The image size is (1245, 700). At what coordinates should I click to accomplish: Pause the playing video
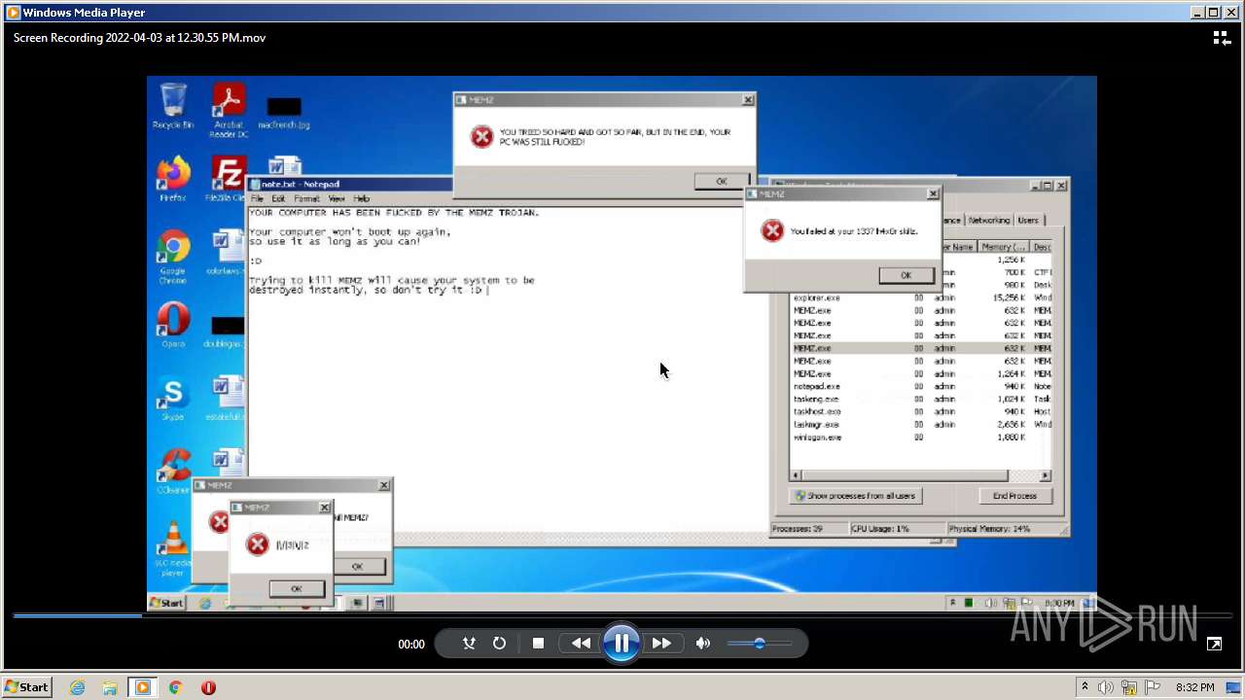coord(621,644)
